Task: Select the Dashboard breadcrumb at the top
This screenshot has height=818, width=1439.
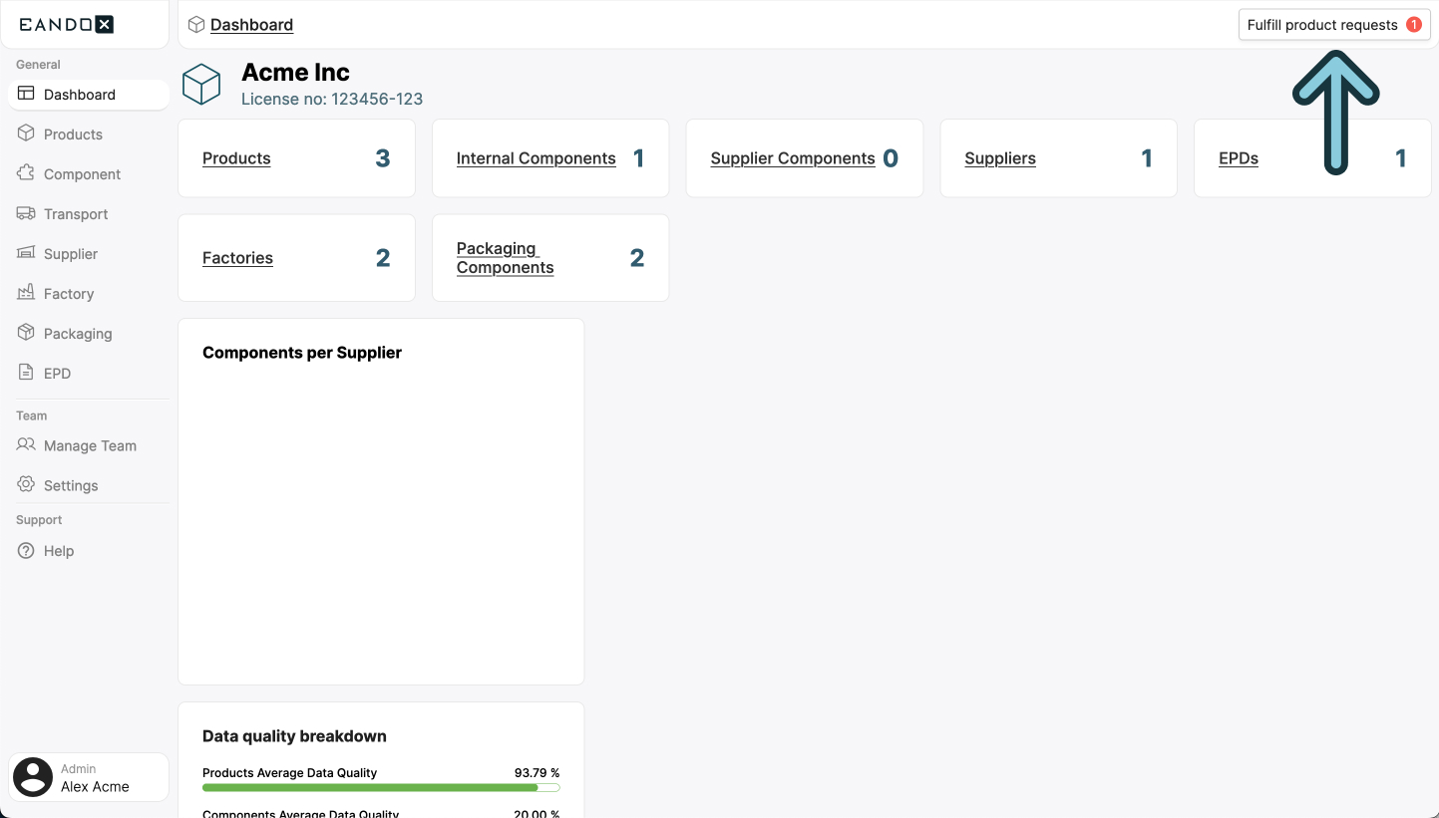Action: pos(251,24)
